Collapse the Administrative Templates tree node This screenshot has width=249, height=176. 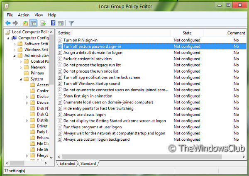pyautogui.click(x=15, y=56)
